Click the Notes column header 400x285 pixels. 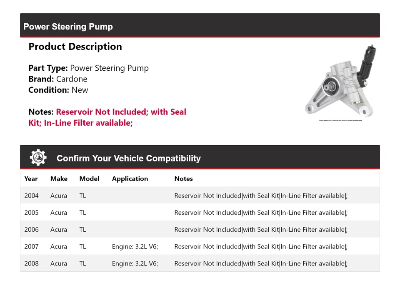(x=183, y=178)
